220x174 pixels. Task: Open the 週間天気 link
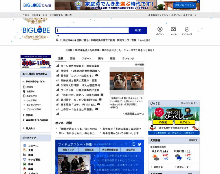click(x=158, y=167)
